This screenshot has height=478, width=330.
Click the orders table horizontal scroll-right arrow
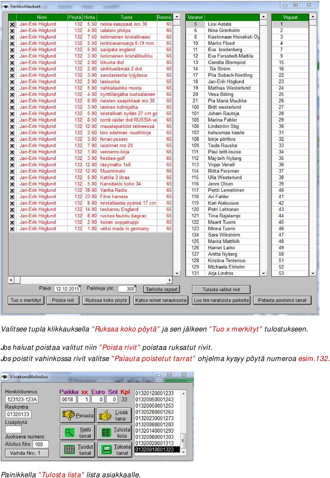[x=169, y=280]
